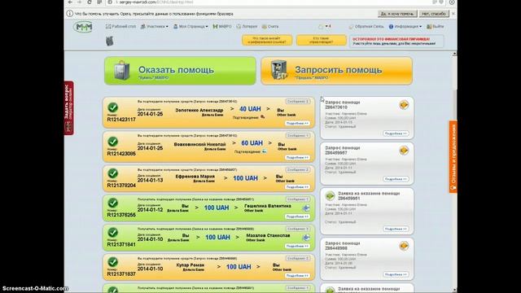
Task: Expand the Моя Страница dropdown menu
Action: [190, 26]
